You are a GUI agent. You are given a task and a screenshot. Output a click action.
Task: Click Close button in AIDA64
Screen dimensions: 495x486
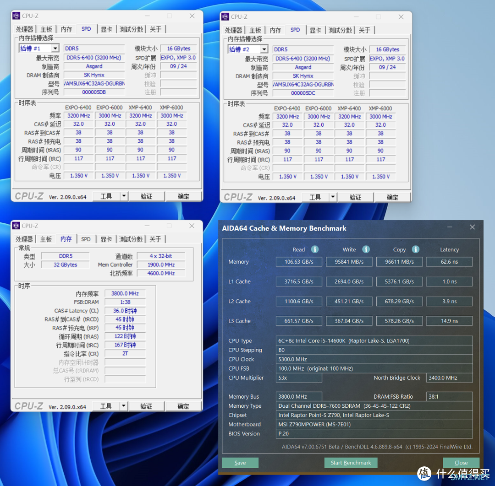click(x=461, y=463)
